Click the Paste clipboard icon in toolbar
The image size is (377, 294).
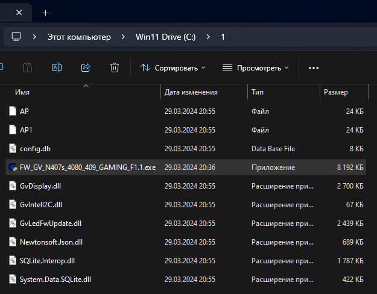coord(28,67)
